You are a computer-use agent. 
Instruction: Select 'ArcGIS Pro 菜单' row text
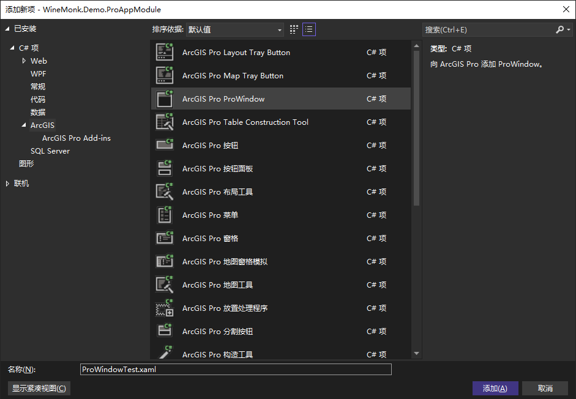(210, 215)
